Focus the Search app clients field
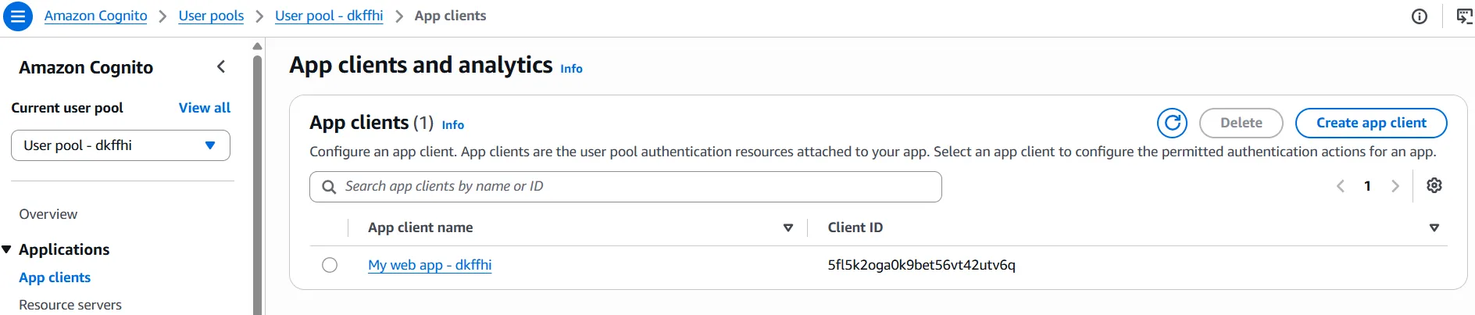 click(x=626, y=187)
